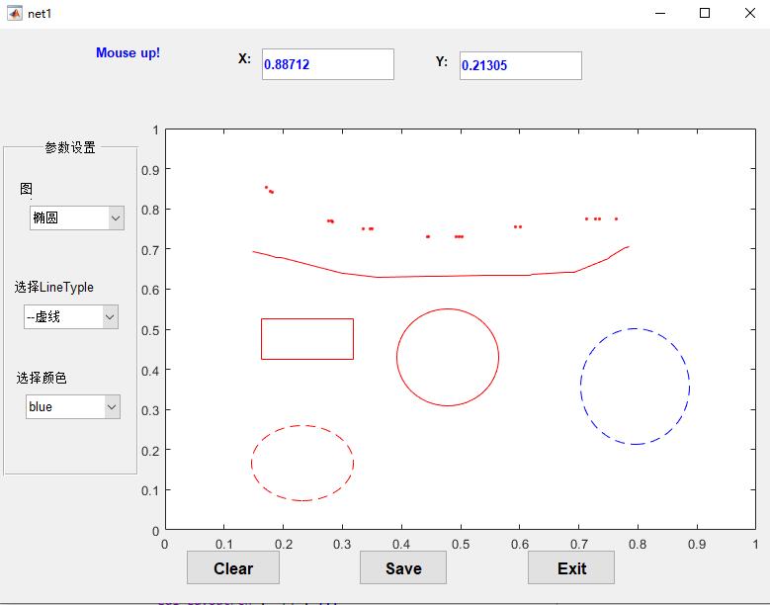The width and height of the screenshot is (770, 605).
Task: Open the LineType dropdown showing --虚线
Action: [71, 317]
